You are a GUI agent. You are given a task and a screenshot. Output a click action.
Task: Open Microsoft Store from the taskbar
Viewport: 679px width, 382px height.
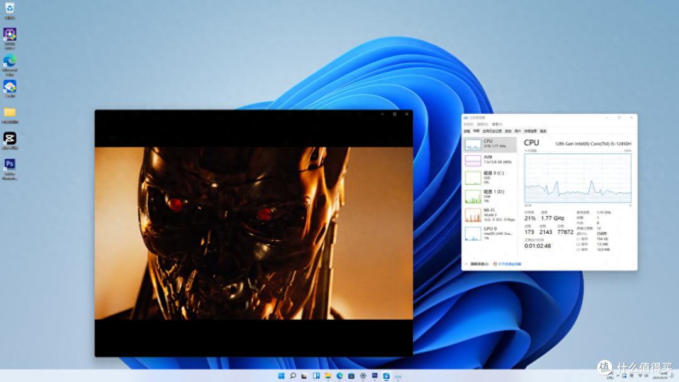[351, 376]
